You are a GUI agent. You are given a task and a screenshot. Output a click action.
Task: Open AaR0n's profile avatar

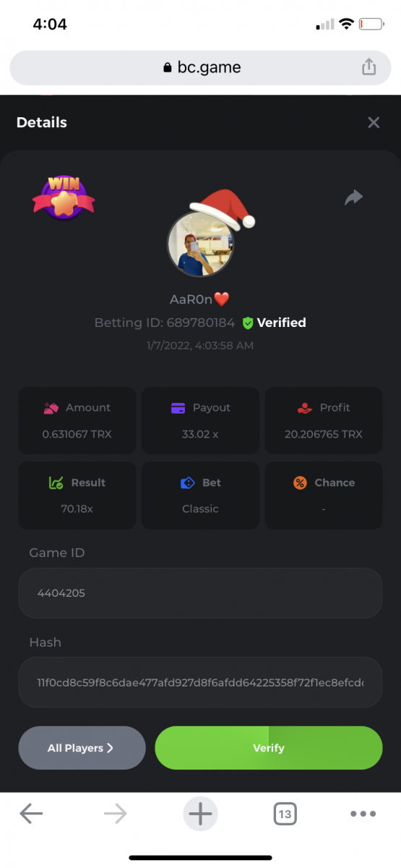pyautogui.click(x=201, y=245)
